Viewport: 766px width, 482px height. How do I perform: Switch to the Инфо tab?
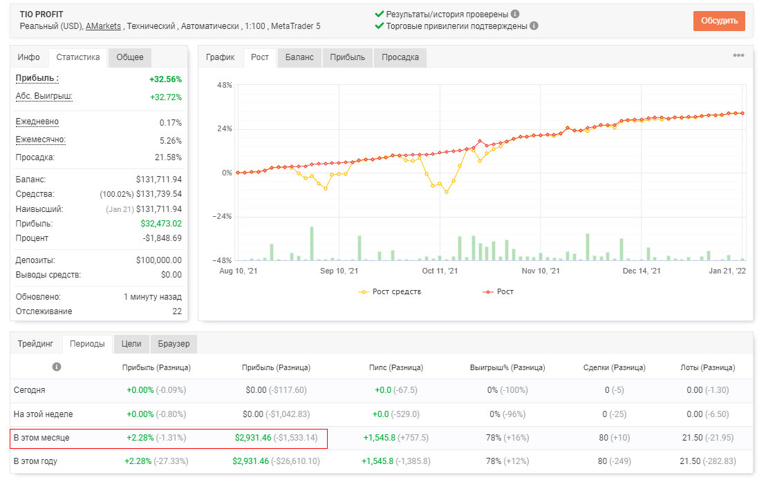pos(29,57)
